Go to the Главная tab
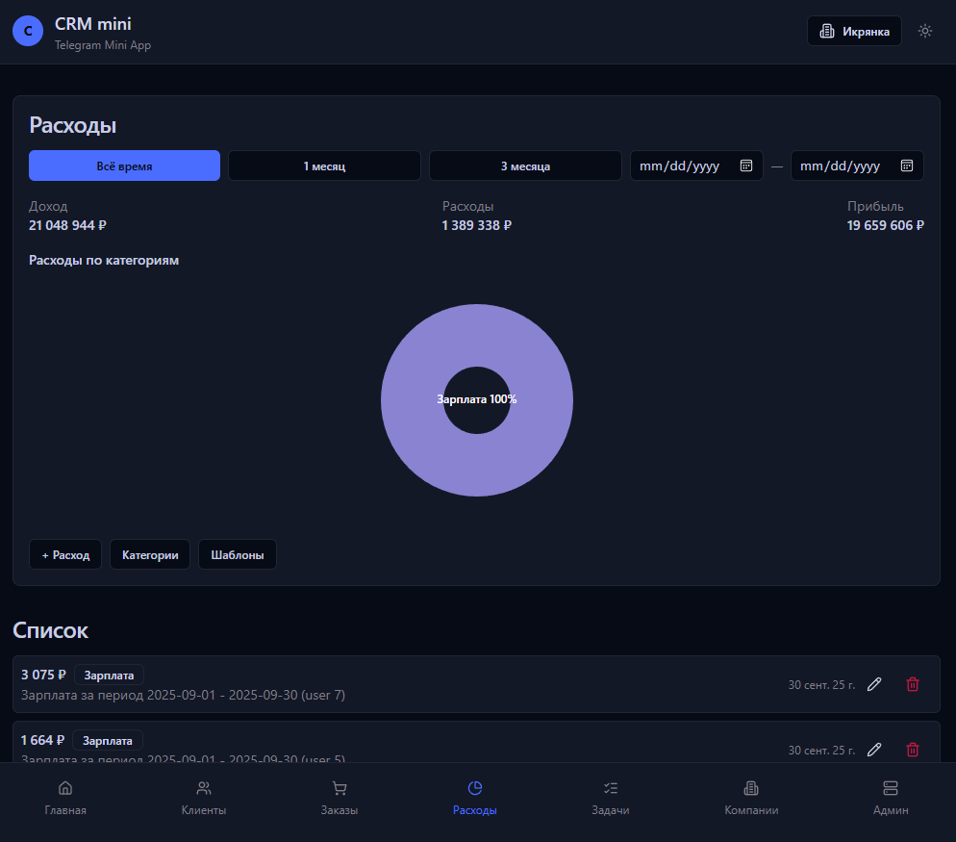The image size is (956, 842). coord(65,798)
